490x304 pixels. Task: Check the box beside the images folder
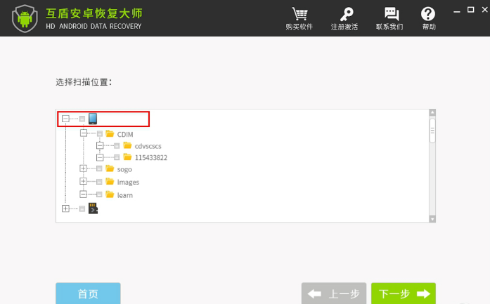[99, 182]
